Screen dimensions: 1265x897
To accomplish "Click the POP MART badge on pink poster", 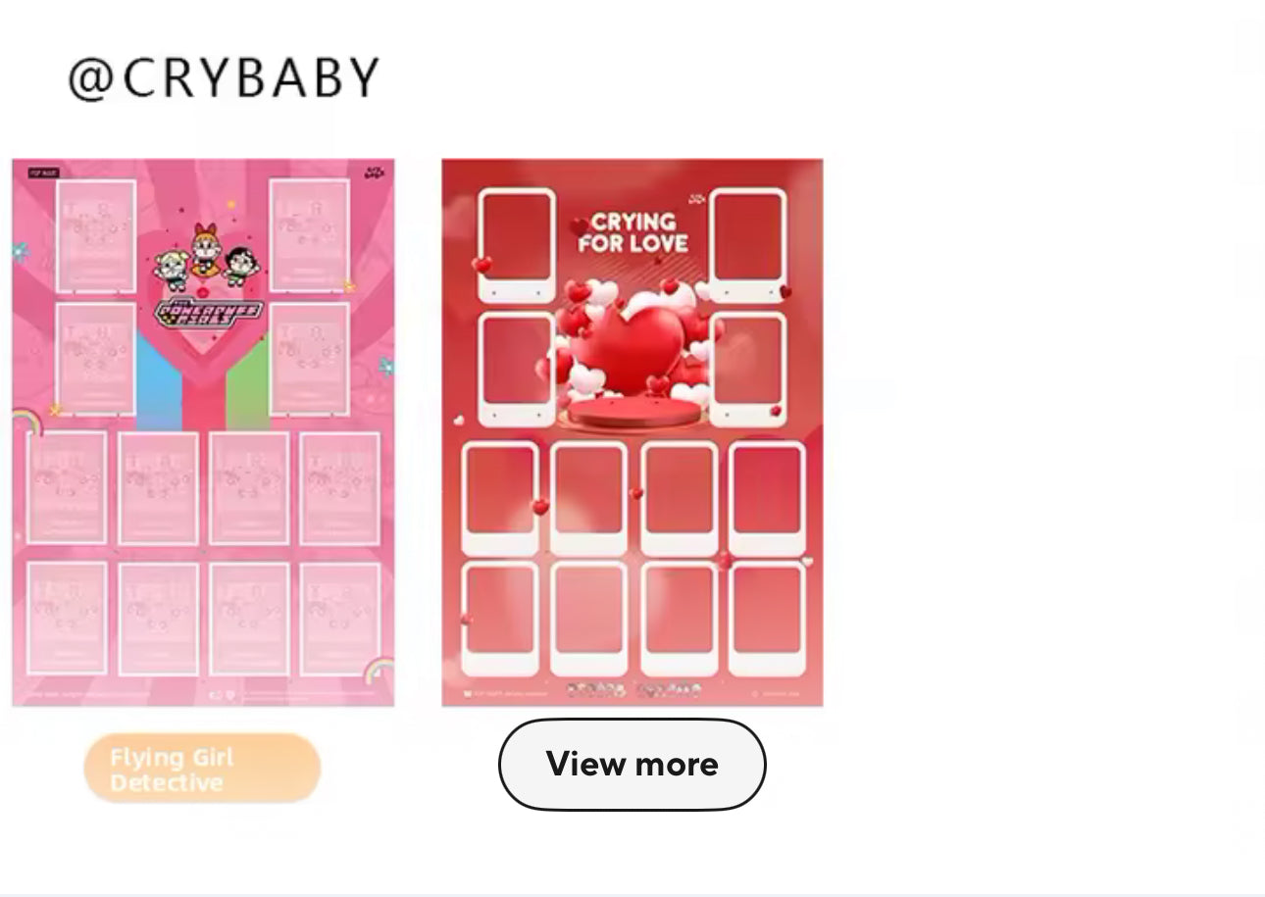I will pos(44,173).
